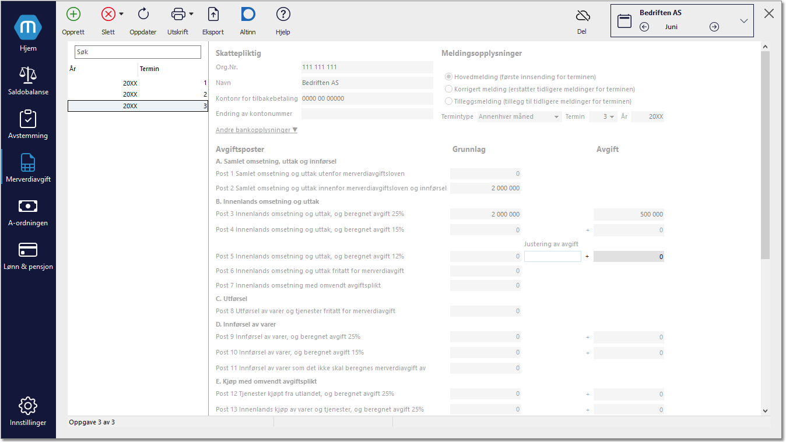Go to next month arrow
The height and width of the screenshot is (443, 786).
pos(714,27)
